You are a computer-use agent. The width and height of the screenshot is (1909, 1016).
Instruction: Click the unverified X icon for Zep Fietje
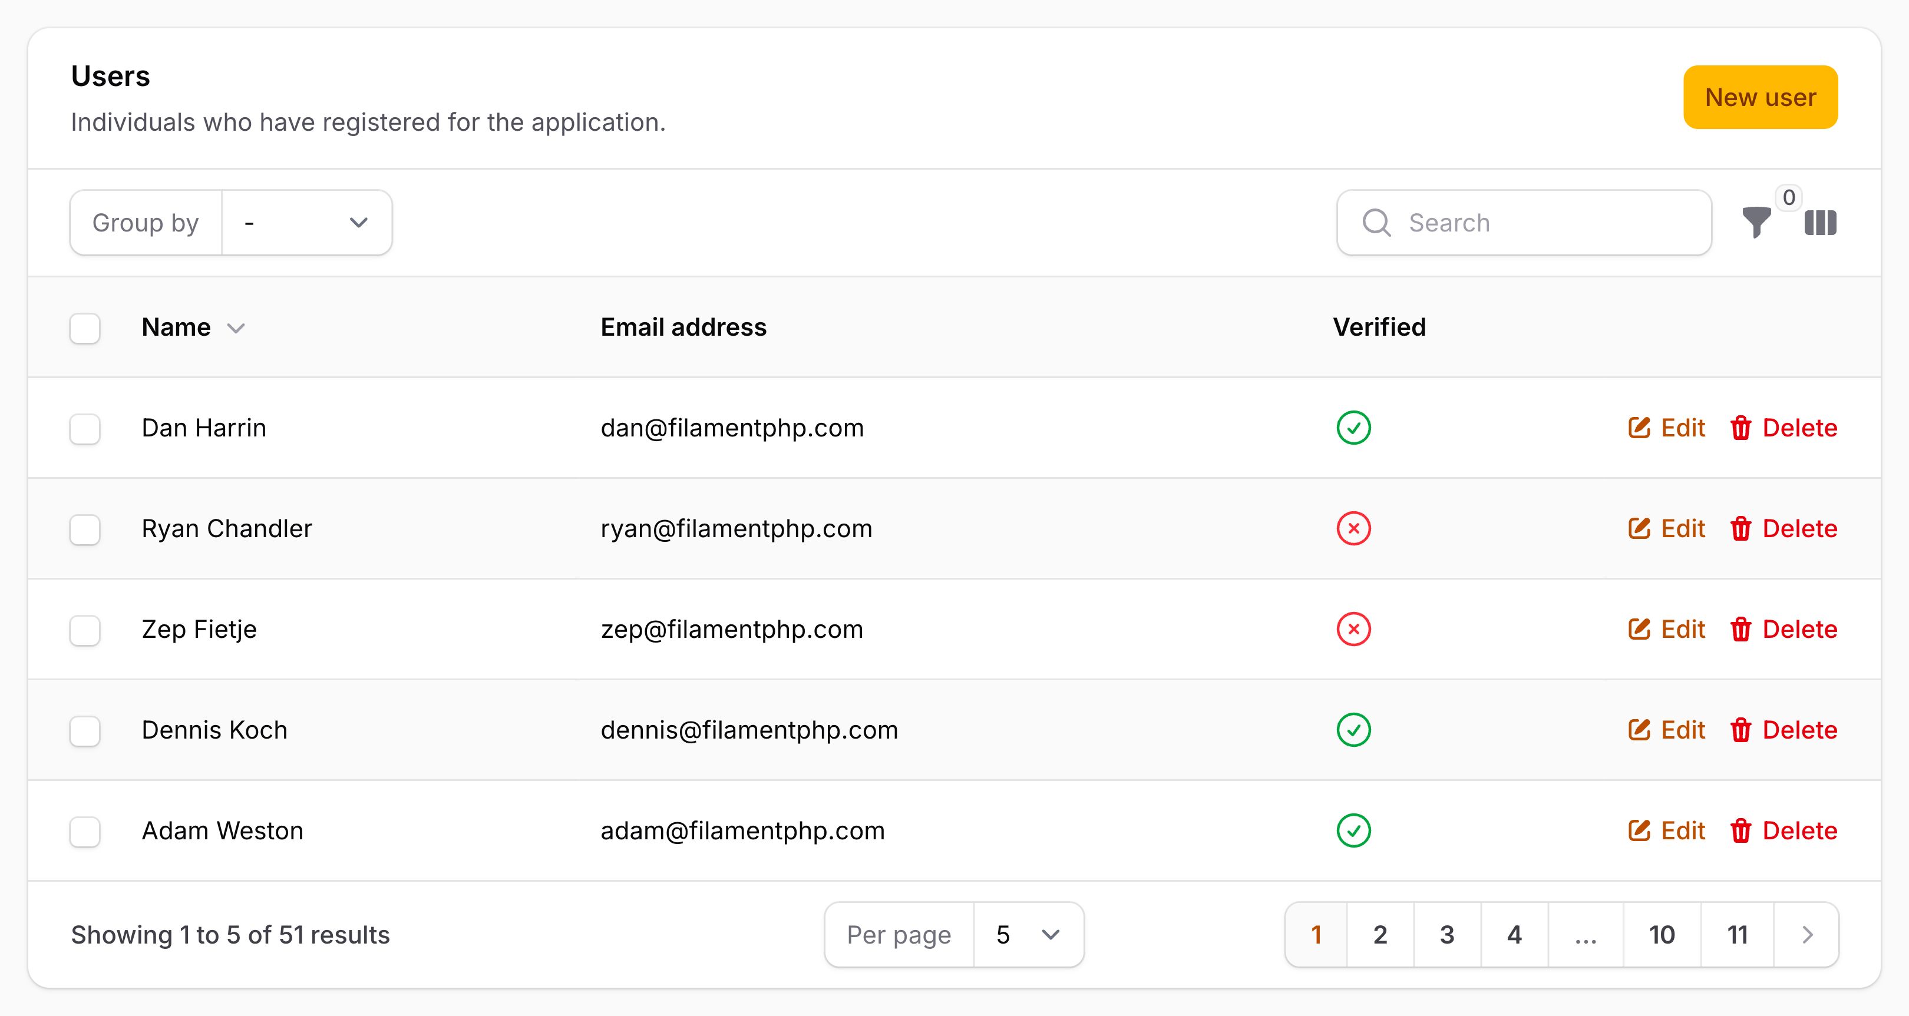pos(1353,629)
